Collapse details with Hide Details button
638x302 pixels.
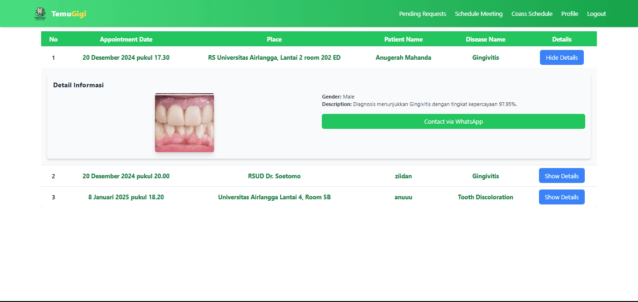pos(561,57)
